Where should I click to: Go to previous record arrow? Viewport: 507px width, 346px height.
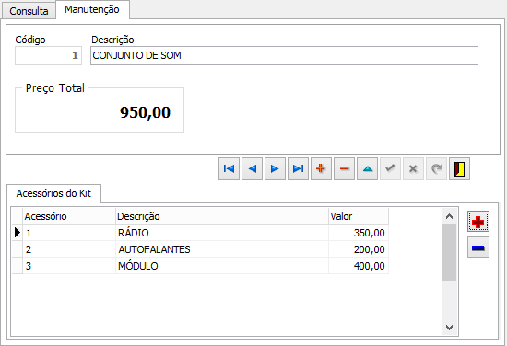(x=252, y=168)
